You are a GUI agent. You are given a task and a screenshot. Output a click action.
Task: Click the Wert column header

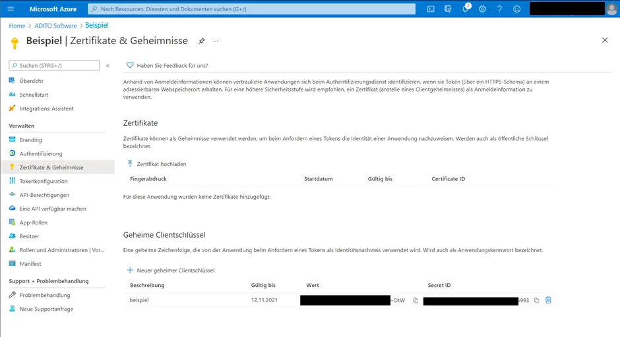point(313,285)
